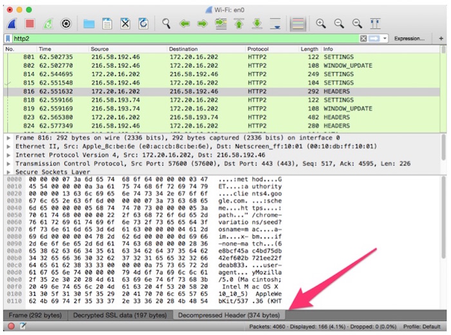The width and height of the screenshot is (451, 335).
Task: Reset text zoom to normal size
Action: 357,24
